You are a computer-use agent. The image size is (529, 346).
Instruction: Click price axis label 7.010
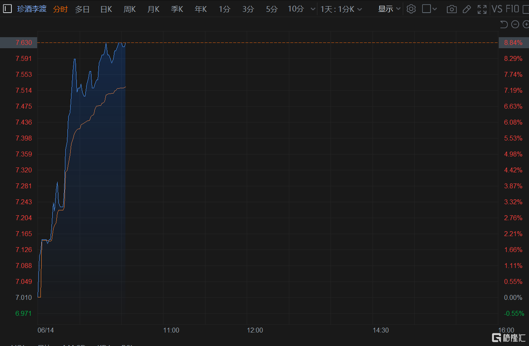coord(24,297)
